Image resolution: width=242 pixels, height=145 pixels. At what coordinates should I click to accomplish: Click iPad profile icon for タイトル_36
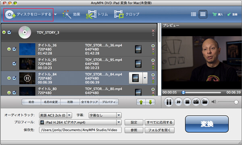pyautogui.click(x=138, y=49)
